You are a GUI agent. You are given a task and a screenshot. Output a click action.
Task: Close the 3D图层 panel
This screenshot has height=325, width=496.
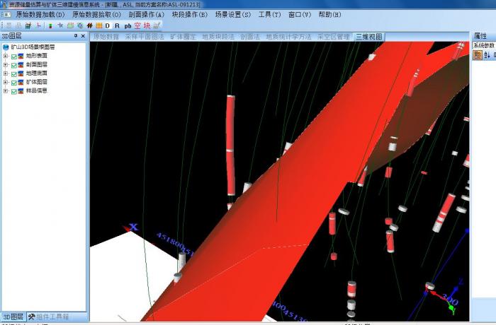point(83,36)
